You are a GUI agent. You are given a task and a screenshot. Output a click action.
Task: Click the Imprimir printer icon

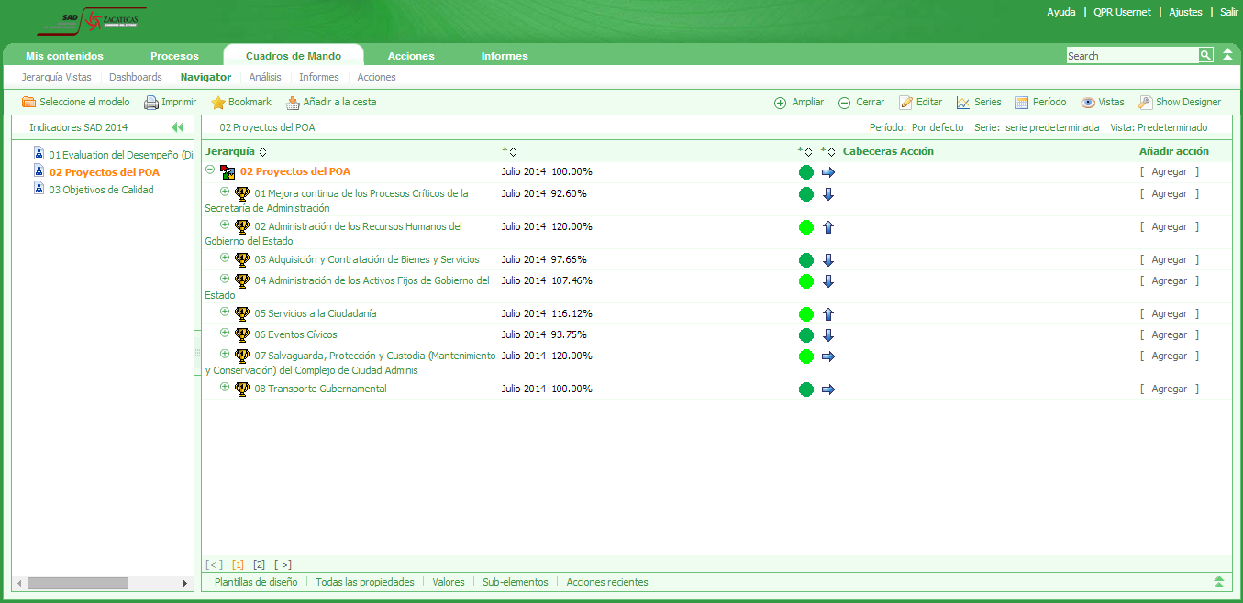click(151, 103)
